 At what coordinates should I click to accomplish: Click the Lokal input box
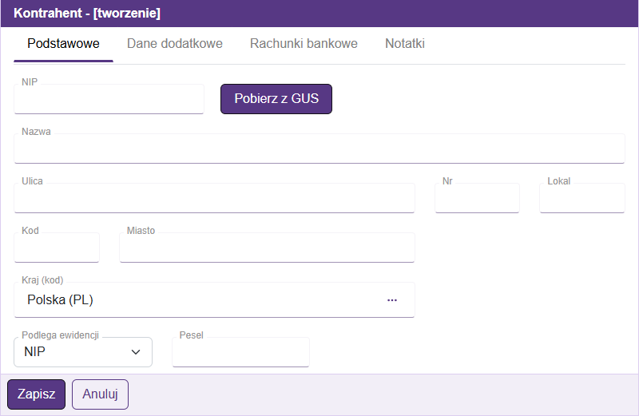[581, 199]
